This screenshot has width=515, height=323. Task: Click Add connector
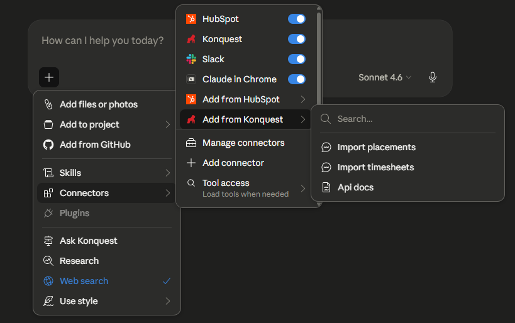click(233, 163)
